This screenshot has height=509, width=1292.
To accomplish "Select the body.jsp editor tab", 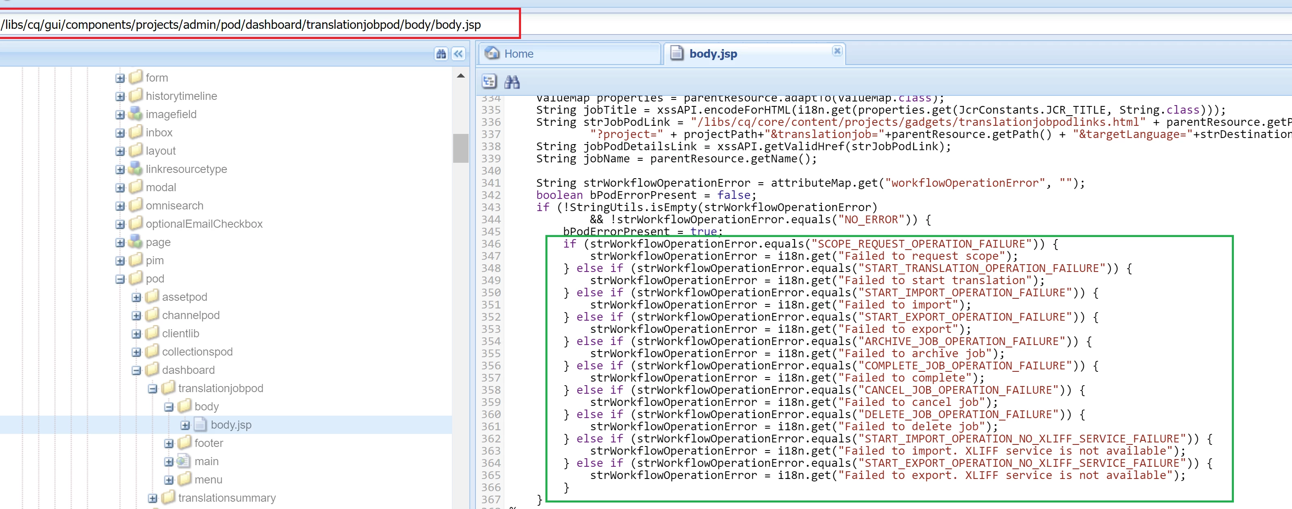I will (x=713, y=54).
